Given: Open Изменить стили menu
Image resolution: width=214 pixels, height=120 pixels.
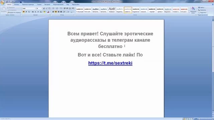Looking at the screenshot, I should 193,10.
